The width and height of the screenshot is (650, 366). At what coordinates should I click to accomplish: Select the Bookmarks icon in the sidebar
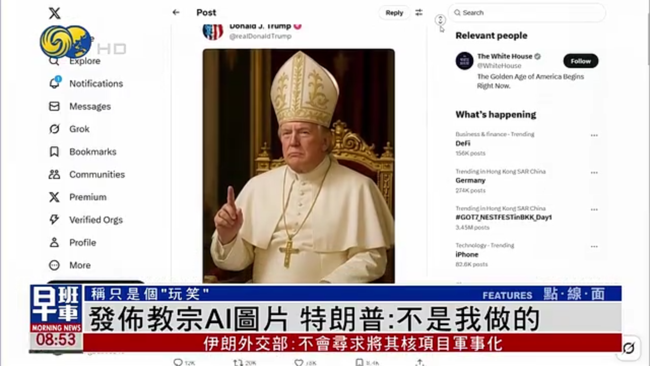point(54,151)
